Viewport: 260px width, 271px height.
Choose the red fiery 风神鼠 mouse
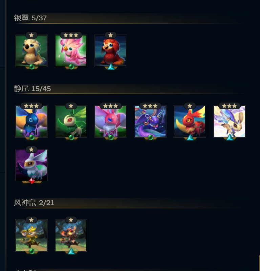click(x=71, y=235)
